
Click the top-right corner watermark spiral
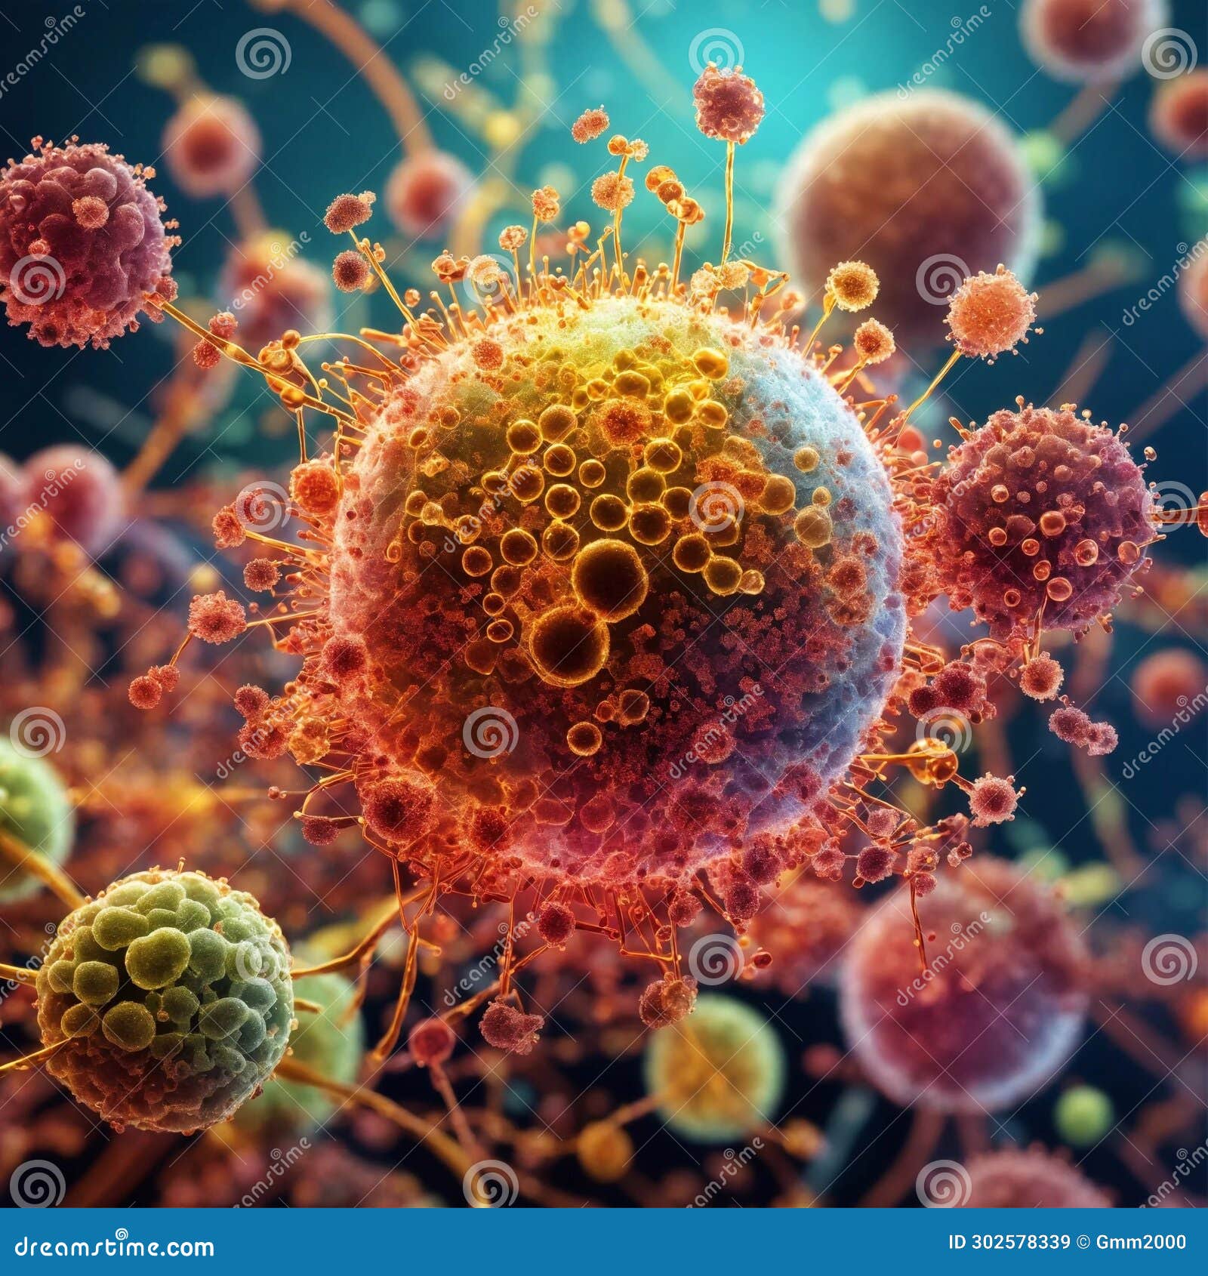click(x=1168, y=53)
